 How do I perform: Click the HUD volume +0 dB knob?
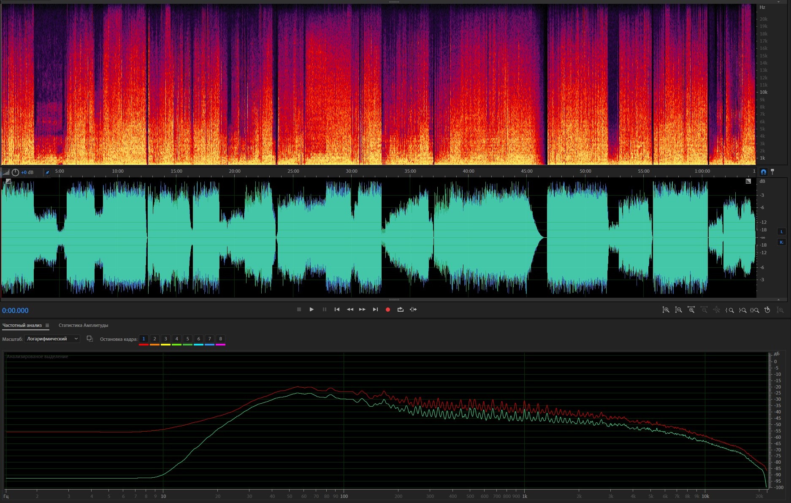[x=16, y=172]
